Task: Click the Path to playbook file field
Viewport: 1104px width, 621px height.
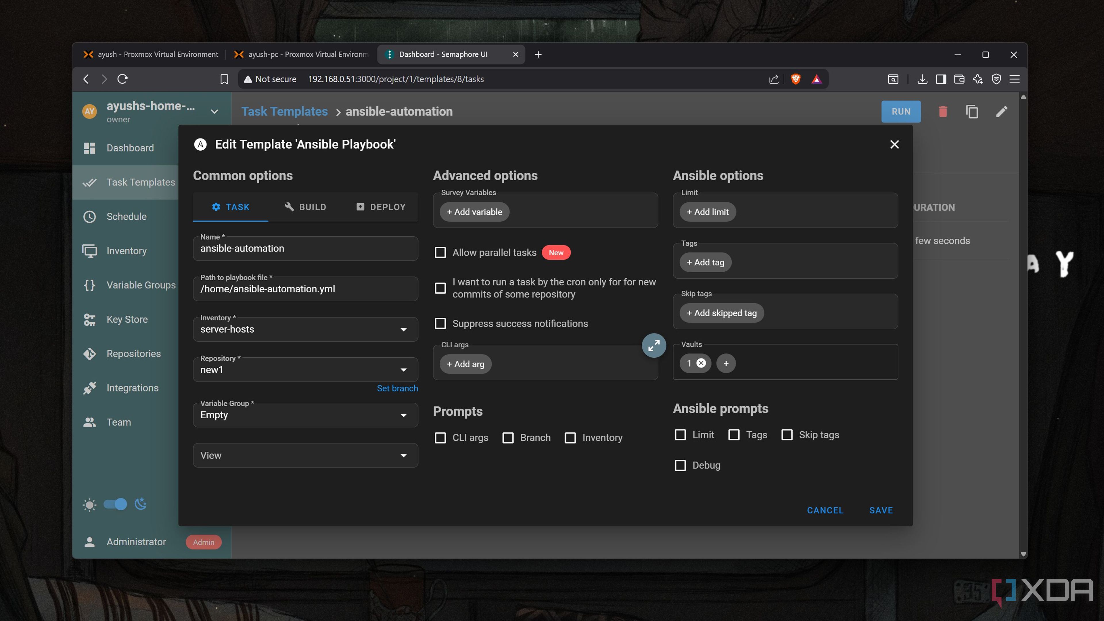Action: (305, 289)
